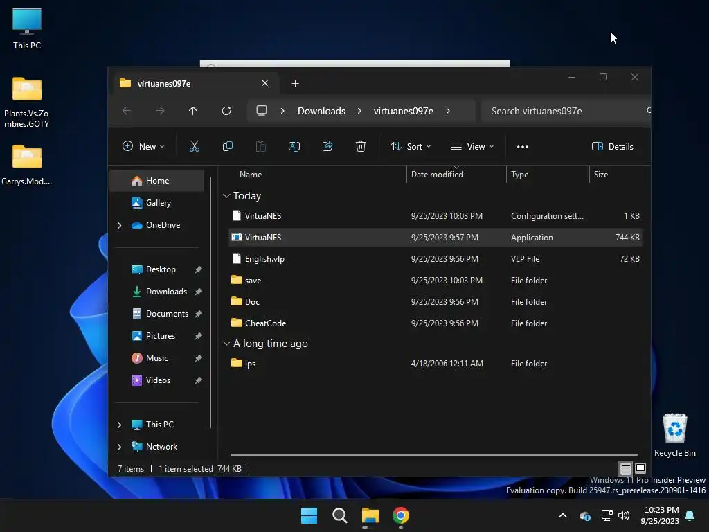709x532 pixels.
Task: Add a new tab with plus icon
Action: [295, 84]
